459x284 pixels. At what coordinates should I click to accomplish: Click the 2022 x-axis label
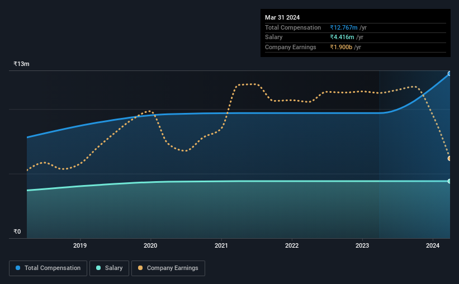tap(292, 245)
